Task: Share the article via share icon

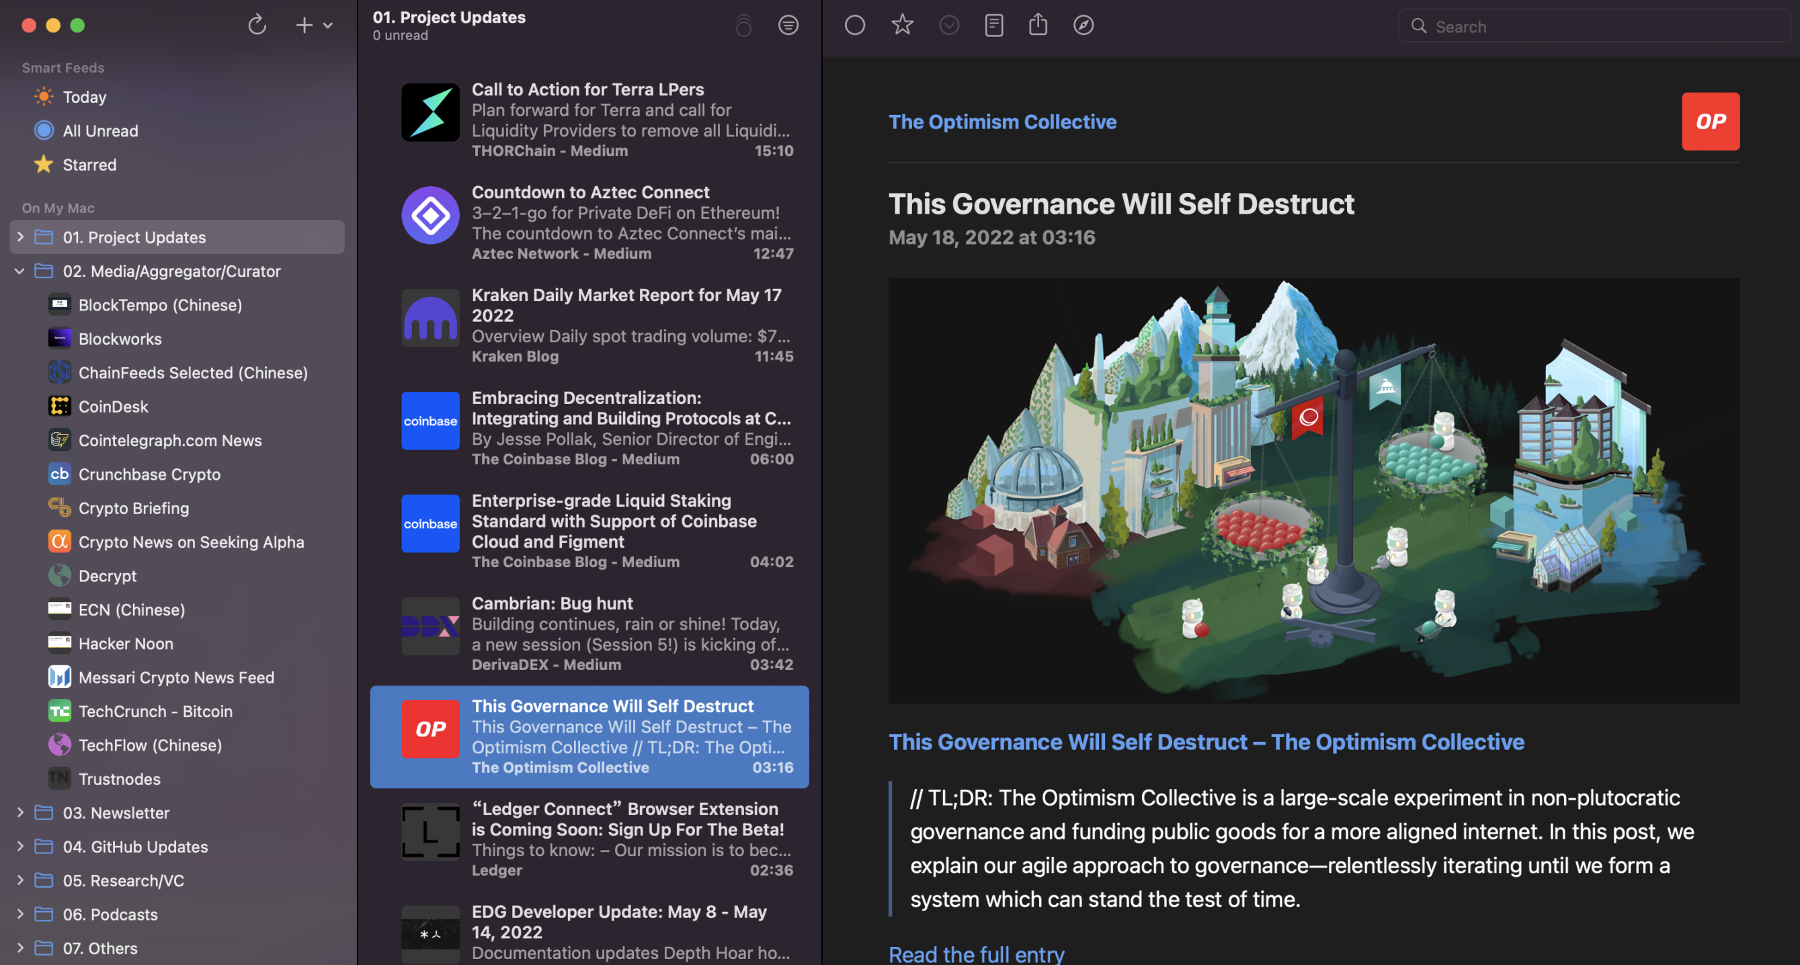Action: tap(1038, 24)
